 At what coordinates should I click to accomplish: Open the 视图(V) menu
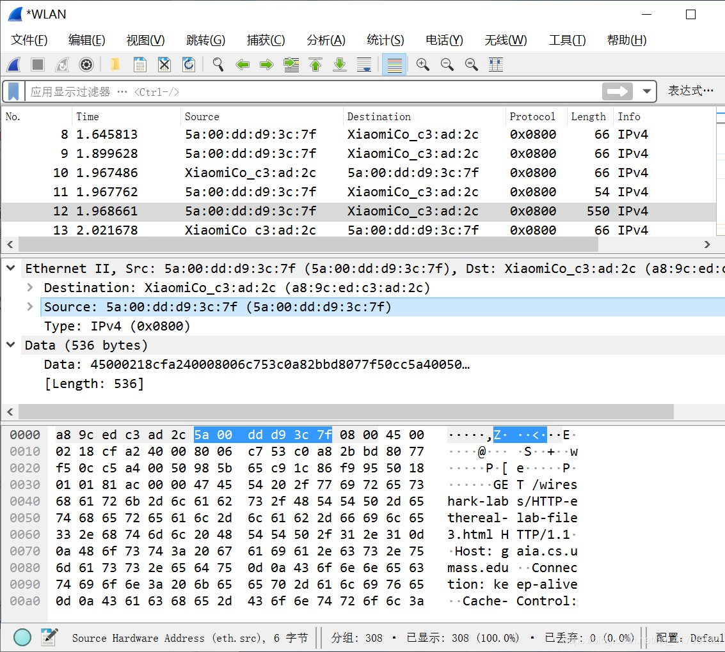click(146, 40)
